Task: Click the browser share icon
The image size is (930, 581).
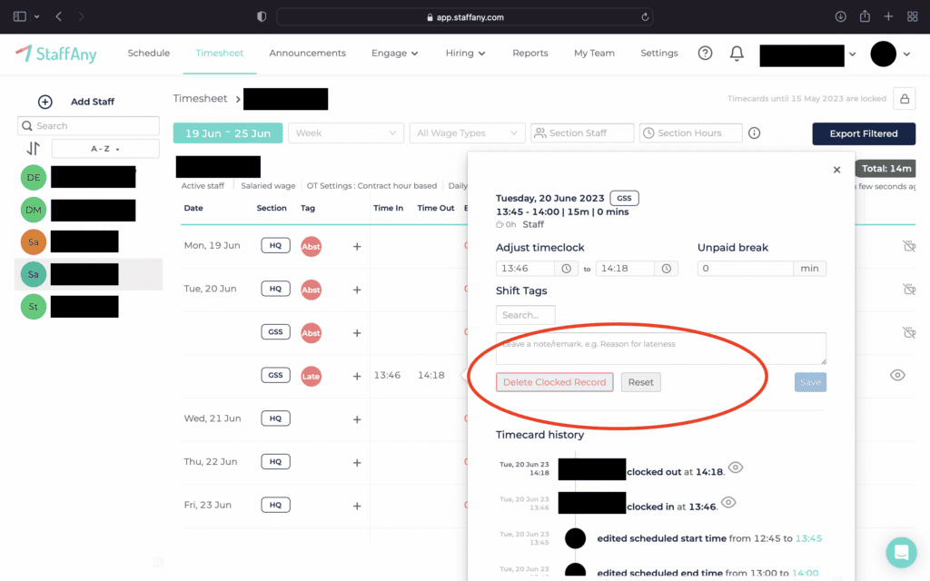Action: [x=865, y=16]
